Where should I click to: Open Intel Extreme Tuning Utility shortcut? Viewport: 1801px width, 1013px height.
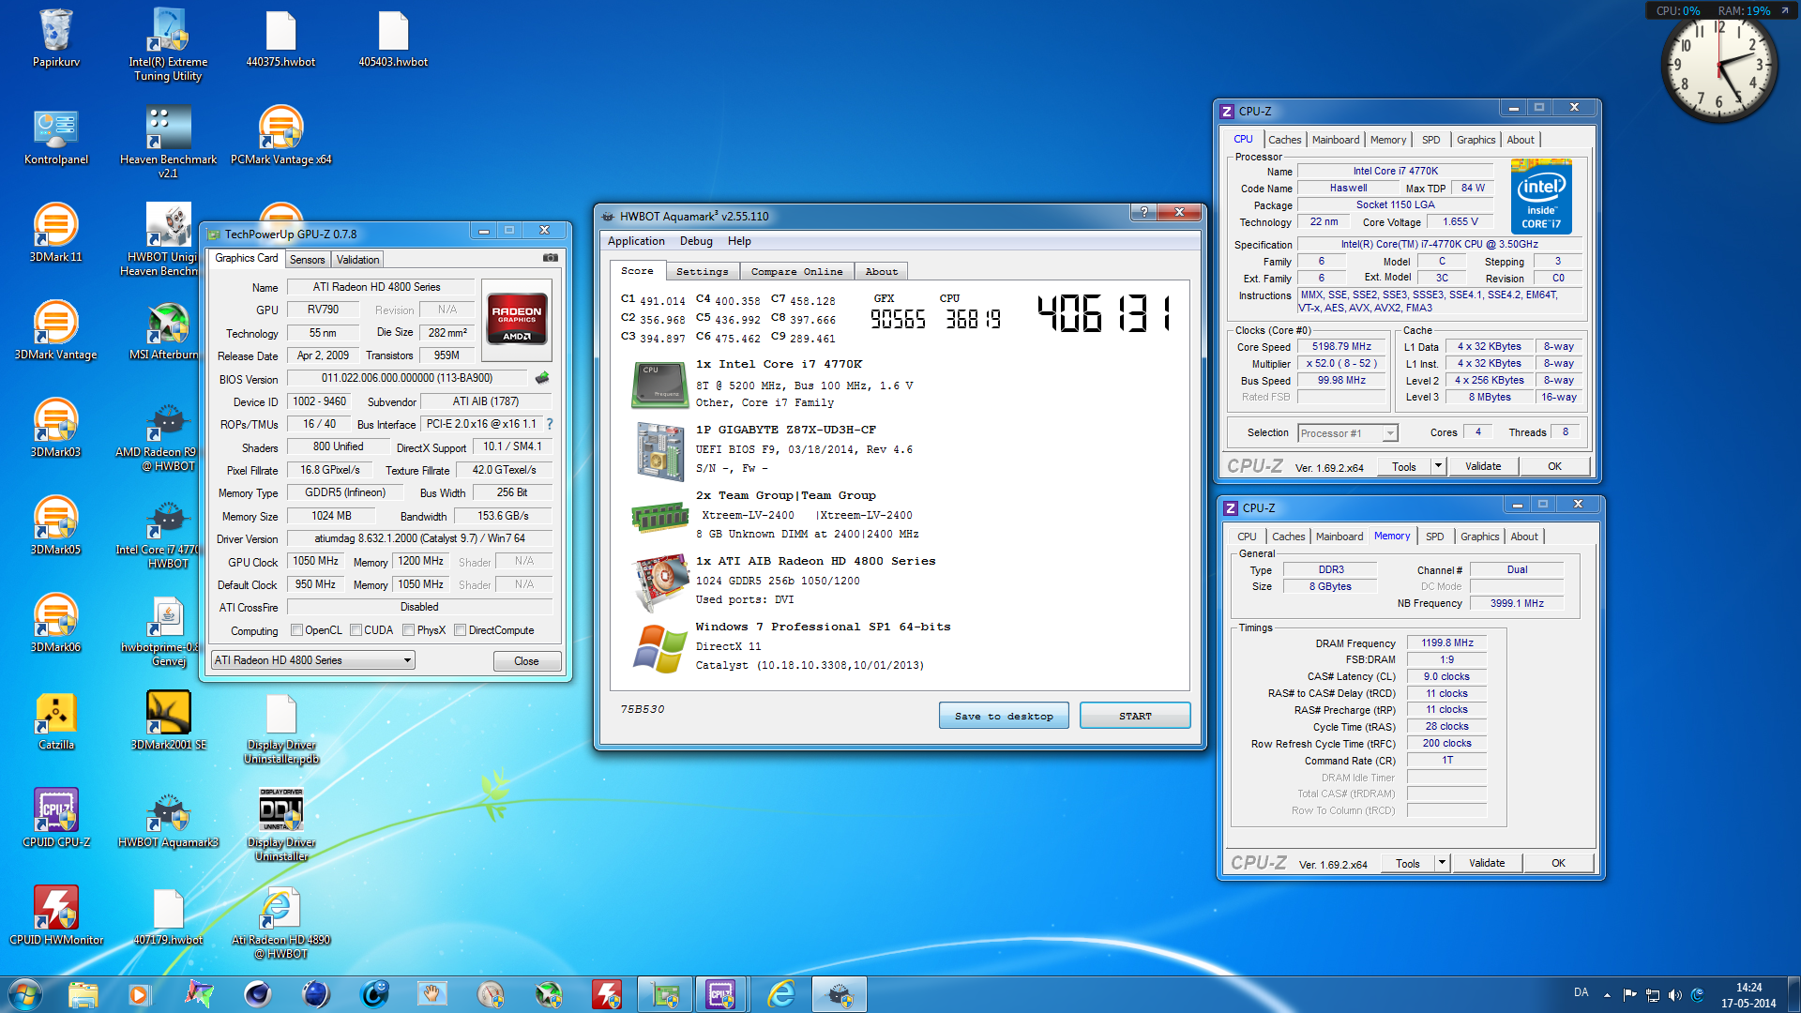coord(168,44)
